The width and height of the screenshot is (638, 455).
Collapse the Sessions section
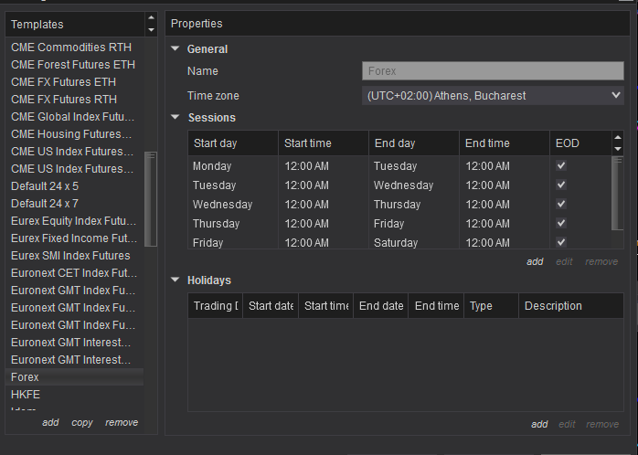175,117
